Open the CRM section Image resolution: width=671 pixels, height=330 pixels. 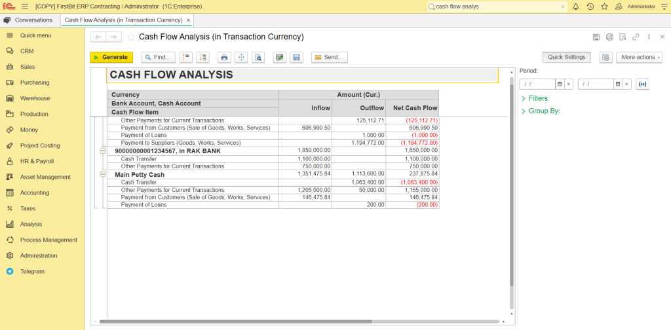click(x=26, y=51)
